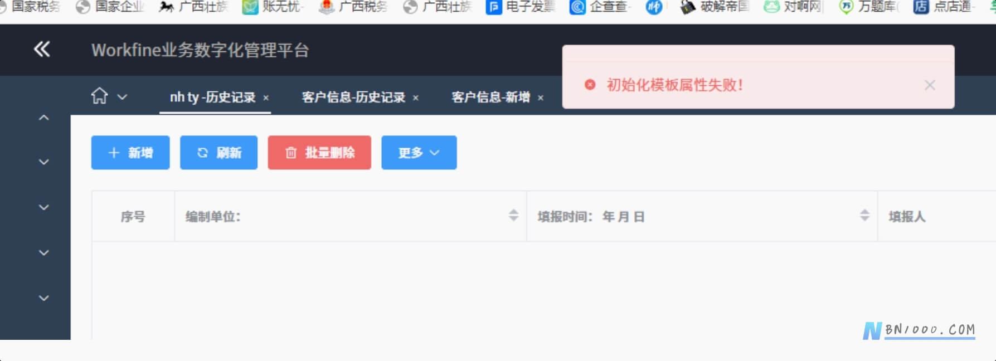Expand the dropdown arrow beside home icon
This screenshot has height=361, width=996.
pyautogui.click(x=123, y=97)
